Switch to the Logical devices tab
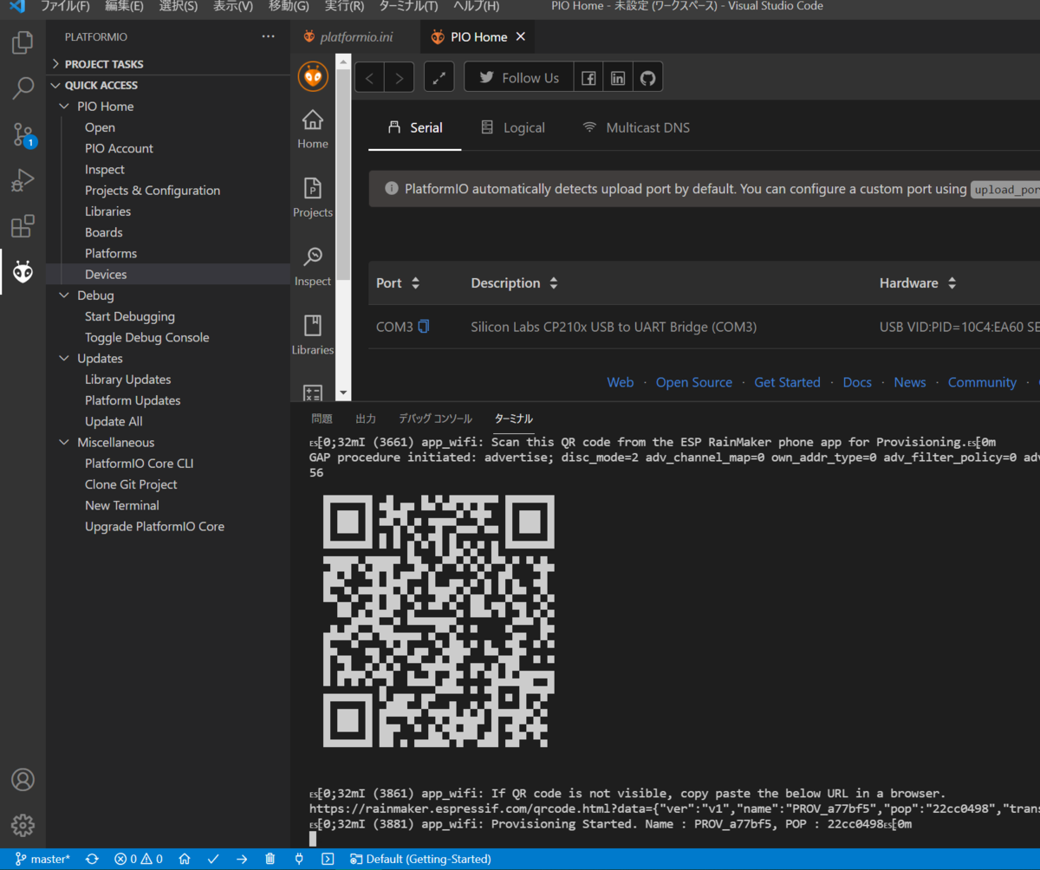This screenshot has width=1040, height=870. coord(513,127)
